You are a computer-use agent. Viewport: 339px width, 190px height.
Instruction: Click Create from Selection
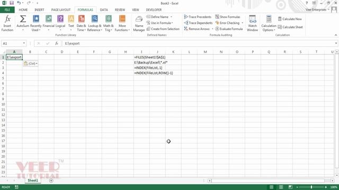pyautogui.click(x=163, y=29)
